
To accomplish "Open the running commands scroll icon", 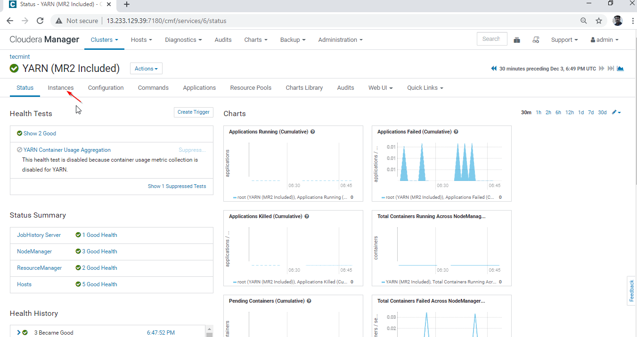I will (536, 40).
